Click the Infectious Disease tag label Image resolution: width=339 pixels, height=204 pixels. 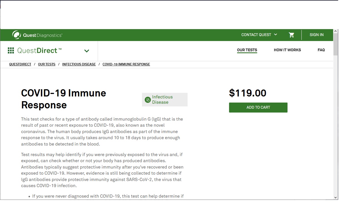coord(162,100)
